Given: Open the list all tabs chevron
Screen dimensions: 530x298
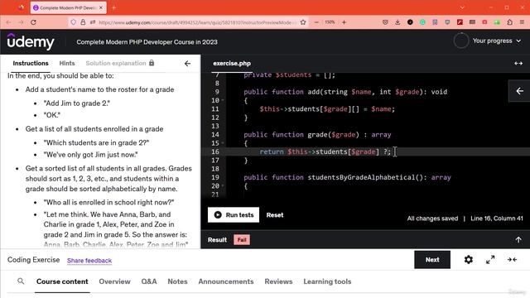Looking at the screenshot, I should click(462, 7).
